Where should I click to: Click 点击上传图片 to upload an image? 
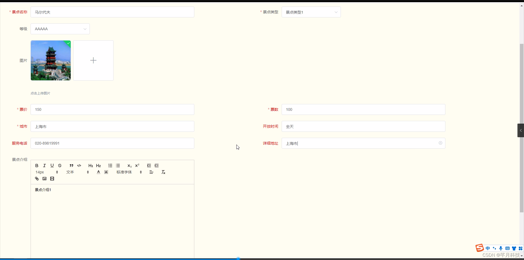[x=40, y=93]
